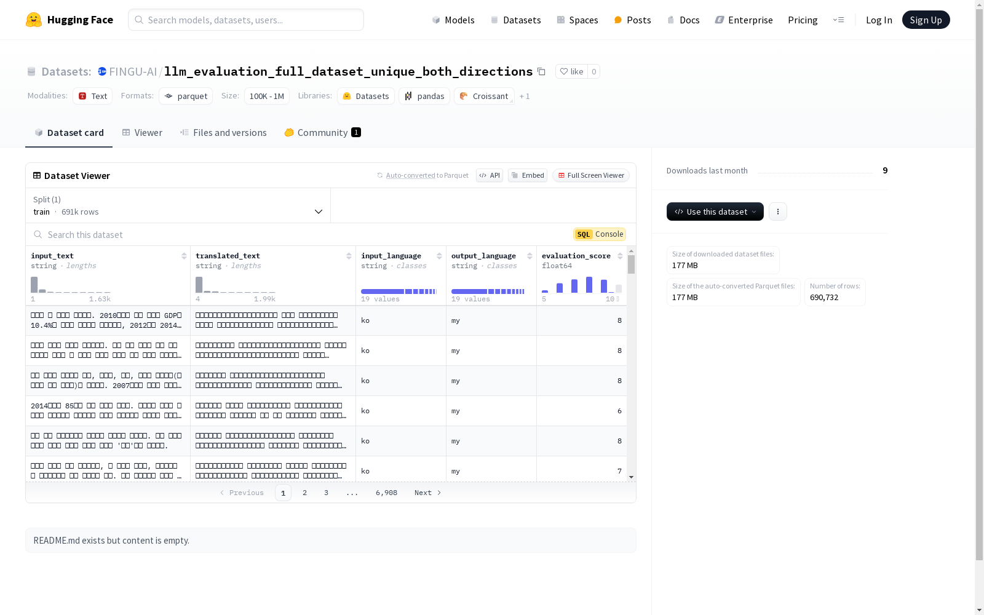Image resolution: width=984 pixels, height=615 pixels.
Task: Open the Use this dataset dropdown
Action: click(x=715, y=212)
